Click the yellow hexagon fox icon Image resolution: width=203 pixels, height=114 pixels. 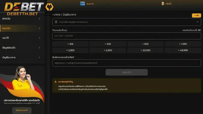coord(49,7)
